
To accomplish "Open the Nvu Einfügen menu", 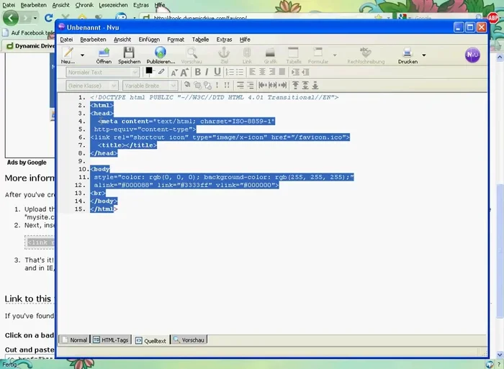I will pyautogui.click(x=149, y=40).
